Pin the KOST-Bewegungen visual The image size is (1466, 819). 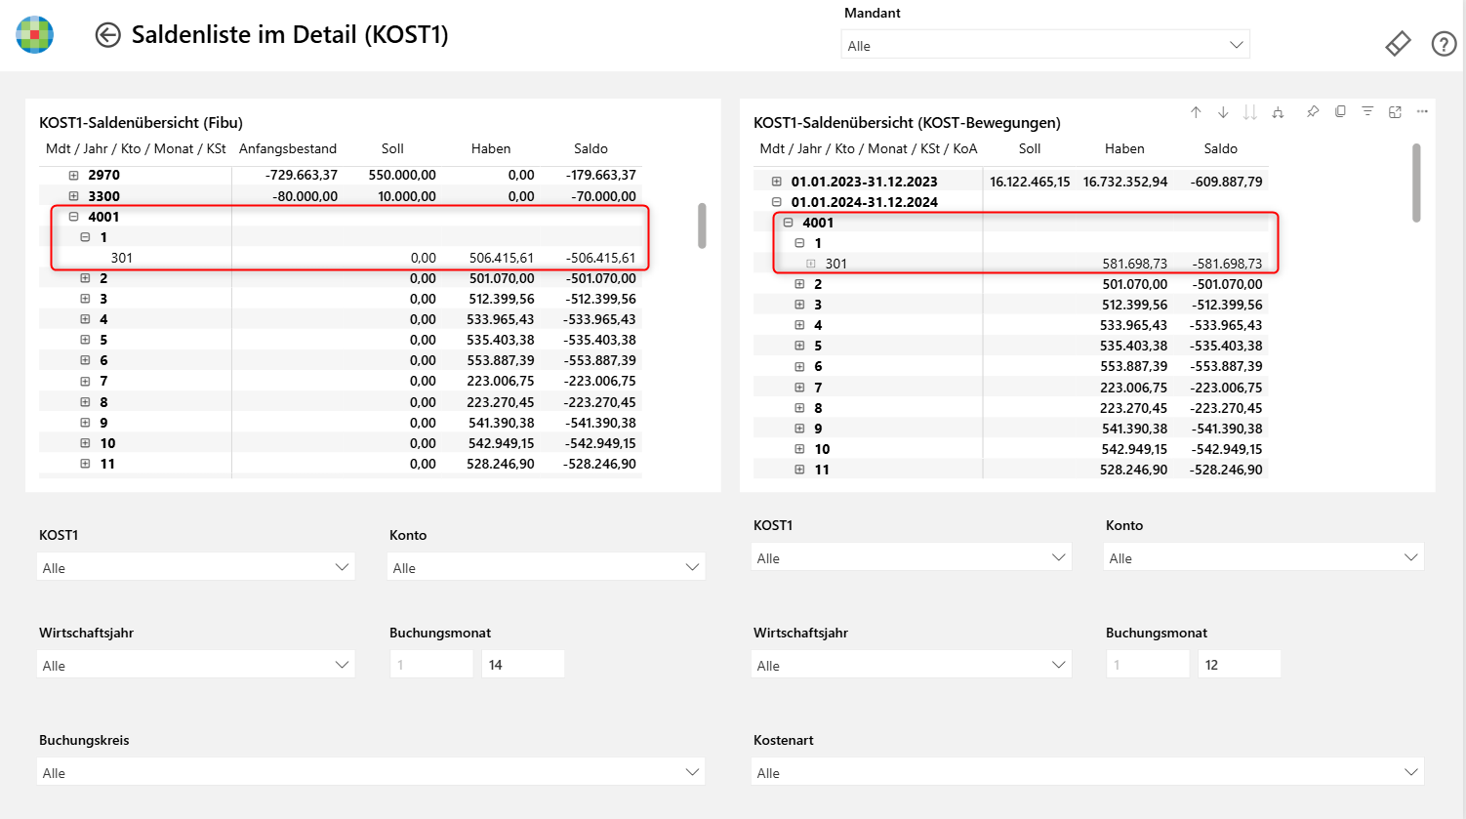(x=1313, y=112)
